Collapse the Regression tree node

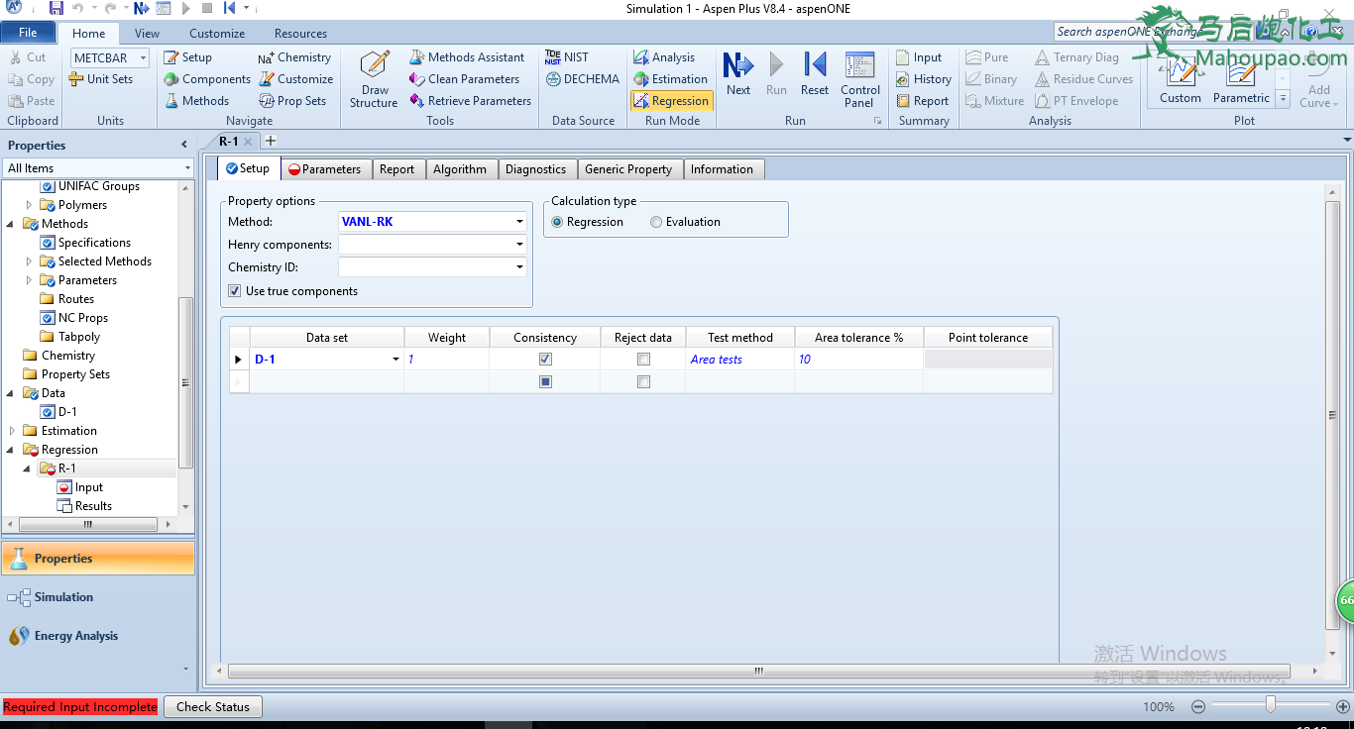tap(12, 450)
